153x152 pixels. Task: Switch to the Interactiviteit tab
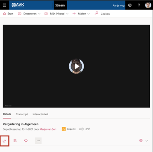click(x=40, y=114)
